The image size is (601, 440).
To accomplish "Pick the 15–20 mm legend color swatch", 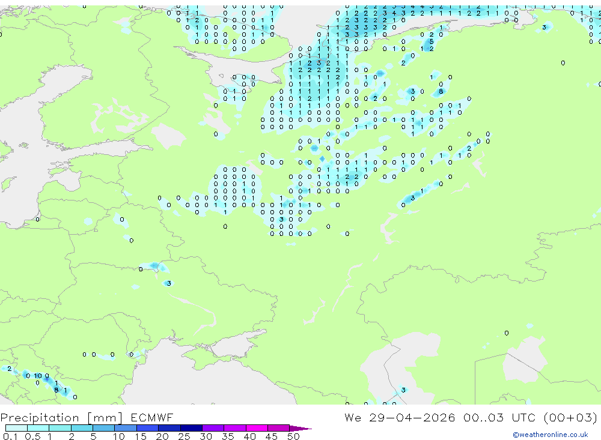I will point(148,428).
